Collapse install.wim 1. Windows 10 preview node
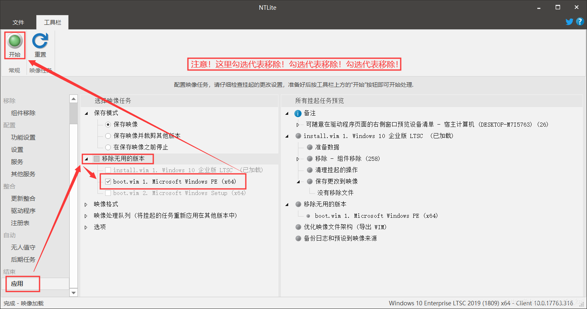This screenshot has height=309, width=587. point(287,136)
